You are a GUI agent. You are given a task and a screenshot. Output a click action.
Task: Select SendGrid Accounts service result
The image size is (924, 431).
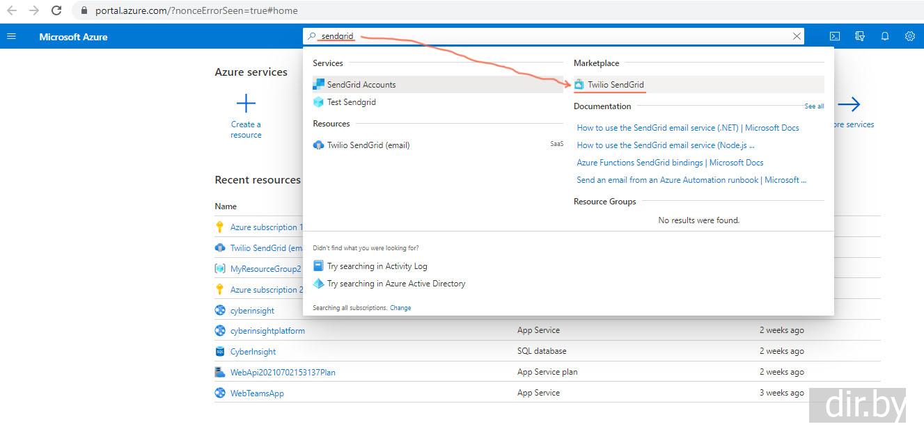(x=361, y=85)
